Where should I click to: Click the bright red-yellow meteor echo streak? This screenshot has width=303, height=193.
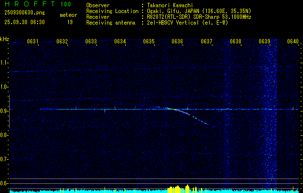[x=179, y=111]
